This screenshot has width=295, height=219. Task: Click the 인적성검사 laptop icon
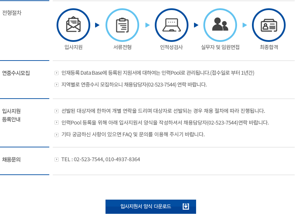tap(171, 25)
